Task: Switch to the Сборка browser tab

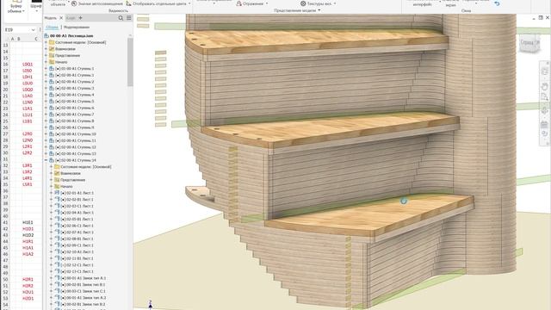Action: tap(52, 27)
